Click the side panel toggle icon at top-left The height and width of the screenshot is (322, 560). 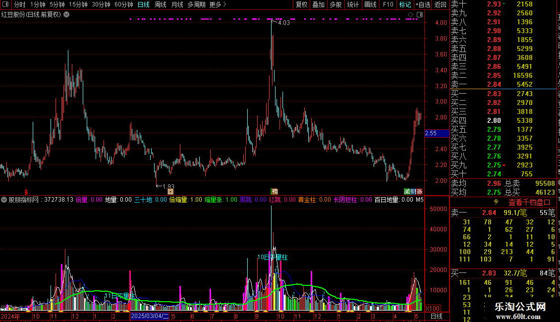[x=5, y=4]
